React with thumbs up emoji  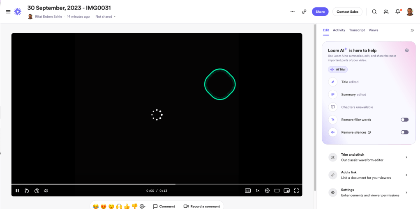coord(127,206)
